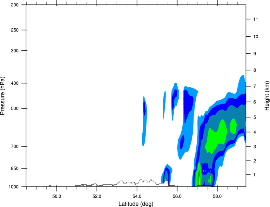270x207 pixels.
Task: Click the "Height (km)" axis title
Action: [267, 96]
